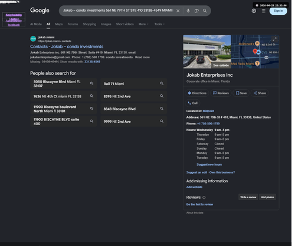Click the jokab.miami site favicon
Viewport: 295px width, 246px height.
tap(33, 39)
